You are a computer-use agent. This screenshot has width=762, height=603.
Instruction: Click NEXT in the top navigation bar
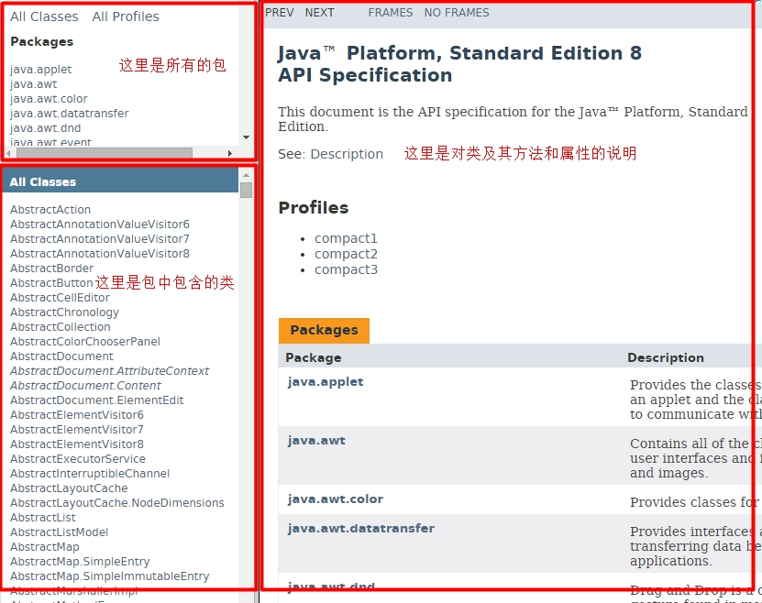point(320,13)
